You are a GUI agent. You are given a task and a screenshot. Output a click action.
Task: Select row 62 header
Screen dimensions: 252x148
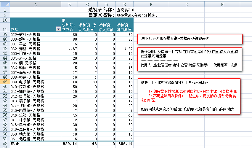tap(5, 143)
